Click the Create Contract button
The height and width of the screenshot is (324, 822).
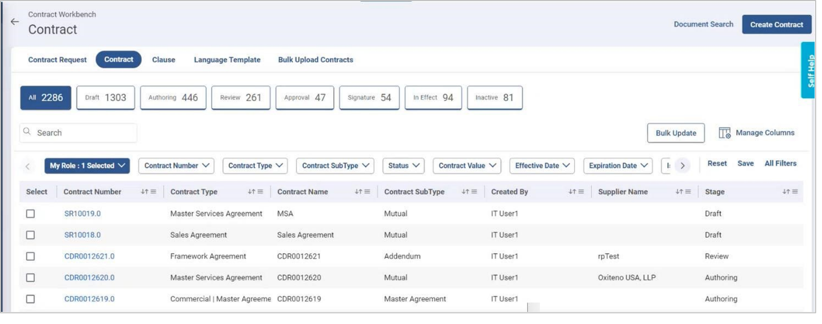(776, 25)
